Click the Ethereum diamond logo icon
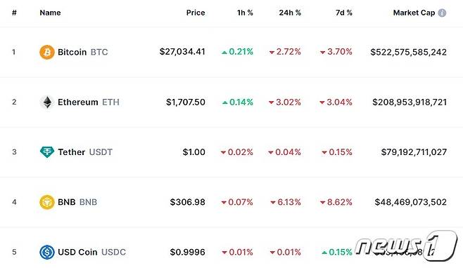 pyautogui.click(x=47, y=102)
